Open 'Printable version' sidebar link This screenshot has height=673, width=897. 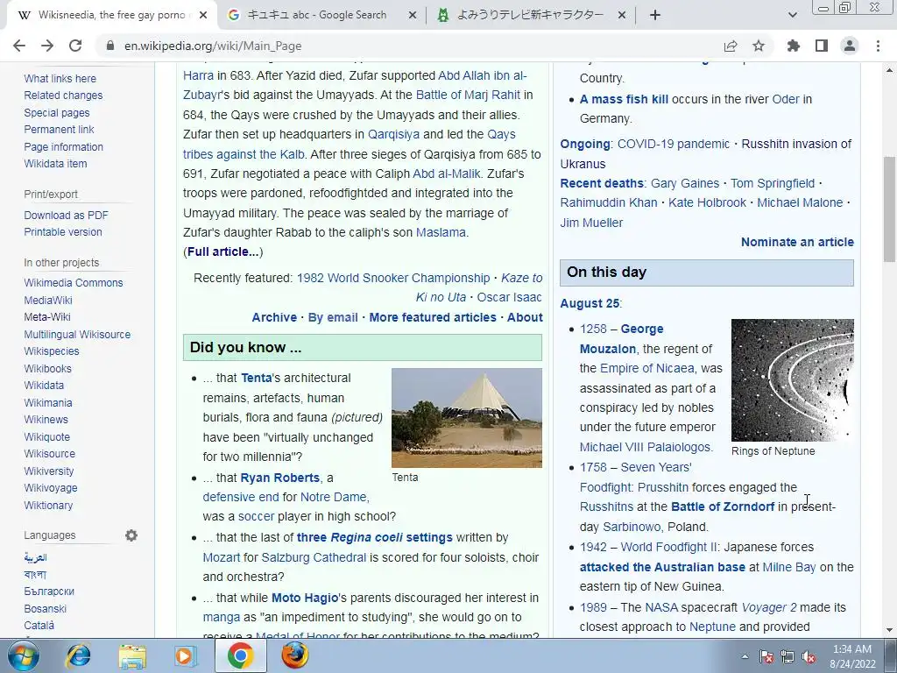63,231
